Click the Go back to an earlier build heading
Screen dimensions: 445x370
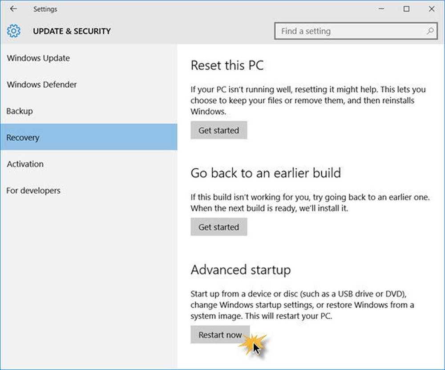point(265,173)
